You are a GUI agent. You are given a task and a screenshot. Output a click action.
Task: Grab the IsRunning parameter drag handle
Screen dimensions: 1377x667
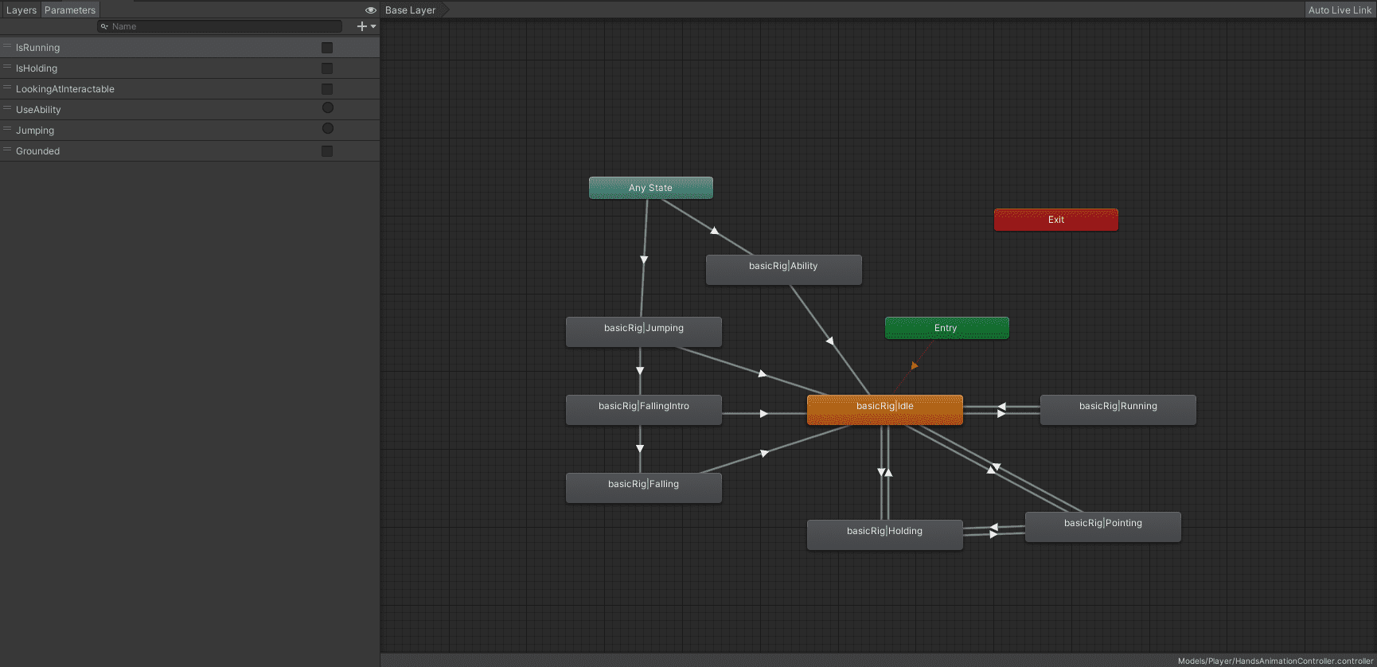[7, 47]
